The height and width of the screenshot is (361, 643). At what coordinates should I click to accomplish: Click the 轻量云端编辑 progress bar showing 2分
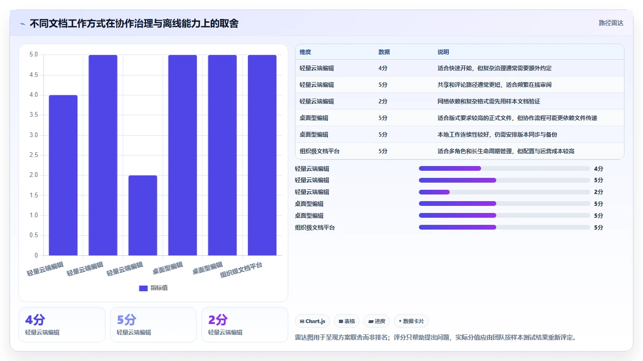504,192
